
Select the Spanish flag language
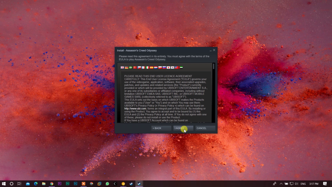pyautogui.click(x=152, y=68)
